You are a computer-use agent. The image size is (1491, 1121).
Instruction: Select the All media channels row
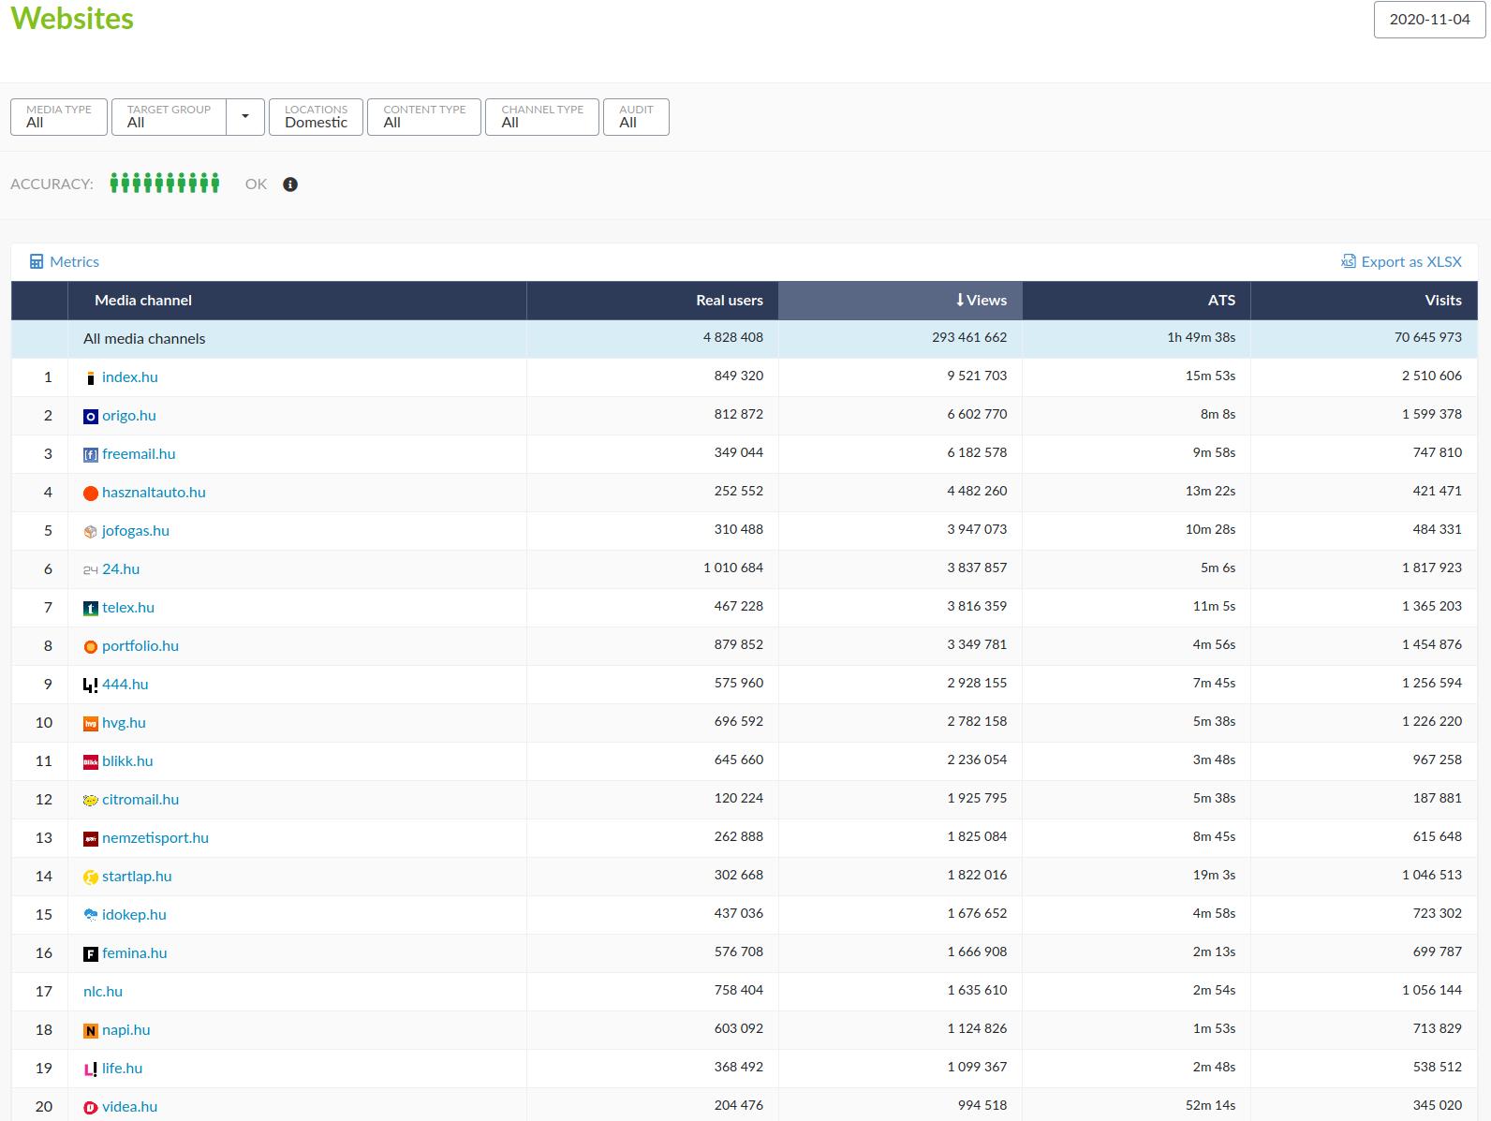point(745,339)
